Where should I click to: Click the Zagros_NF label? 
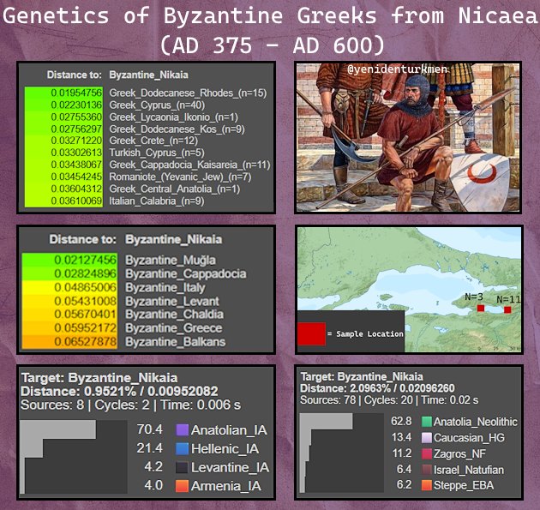pos(459,454)
